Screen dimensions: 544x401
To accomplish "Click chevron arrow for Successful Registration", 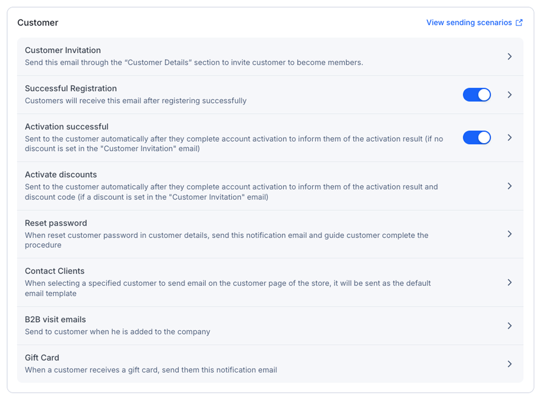I will pyautogui.click(x=509, y=95).
